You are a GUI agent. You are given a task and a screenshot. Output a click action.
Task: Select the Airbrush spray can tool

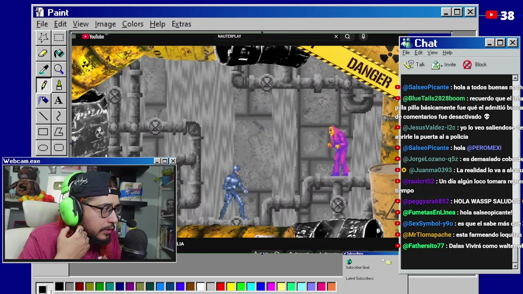[x=43, y=100]
